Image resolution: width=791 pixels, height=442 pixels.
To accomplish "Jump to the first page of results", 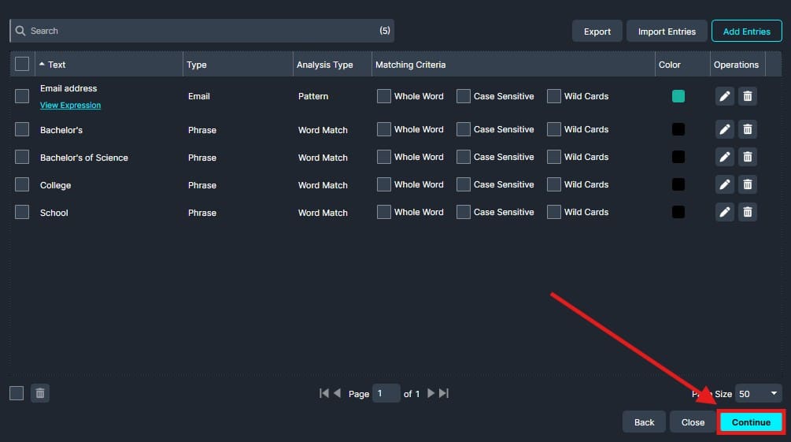I will tap(323, 393).
